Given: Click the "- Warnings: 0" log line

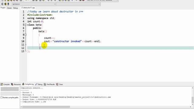Looking at the screenshot, I should pyautogui.click(x=27, y=95).
